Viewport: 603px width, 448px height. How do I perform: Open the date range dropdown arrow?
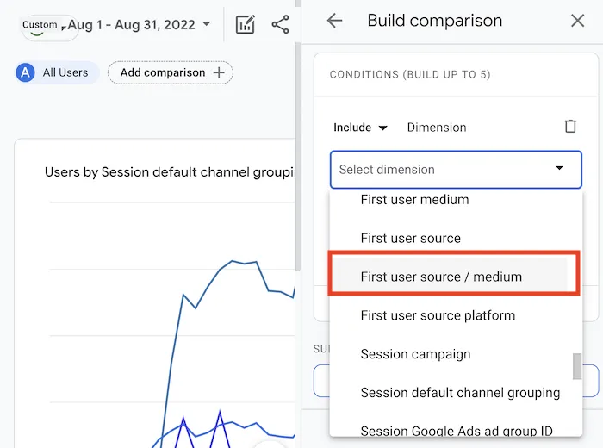coord(206,24)
